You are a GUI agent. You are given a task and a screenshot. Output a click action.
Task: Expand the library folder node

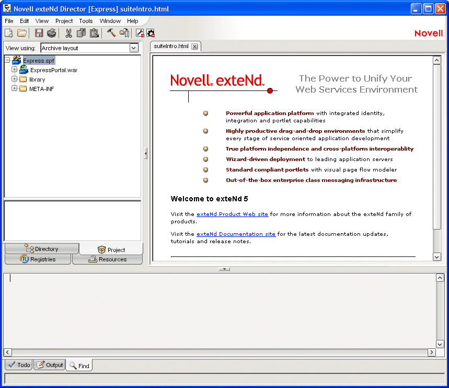14,78
